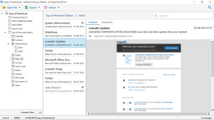Click the Inbox envelope icon
This screenshot has height=120, width=214.
coord(13,59)
